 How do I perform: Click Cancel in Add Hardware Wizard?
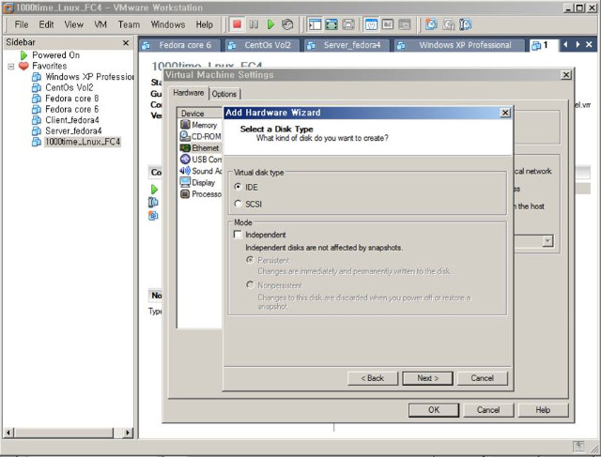482,378
